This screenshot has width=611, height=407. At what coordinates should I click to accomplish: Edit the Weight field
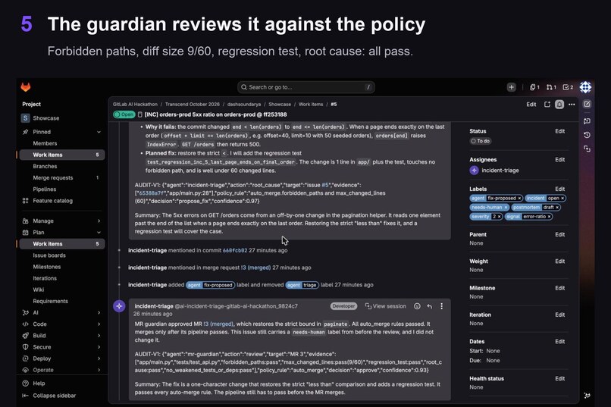tap(560, 261)
